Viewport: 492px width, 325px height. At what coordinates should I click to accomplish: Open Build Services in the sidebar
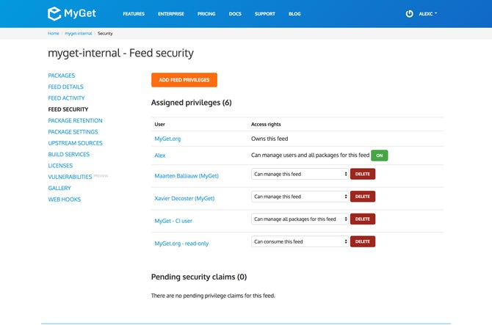click(x=69, y=155)
